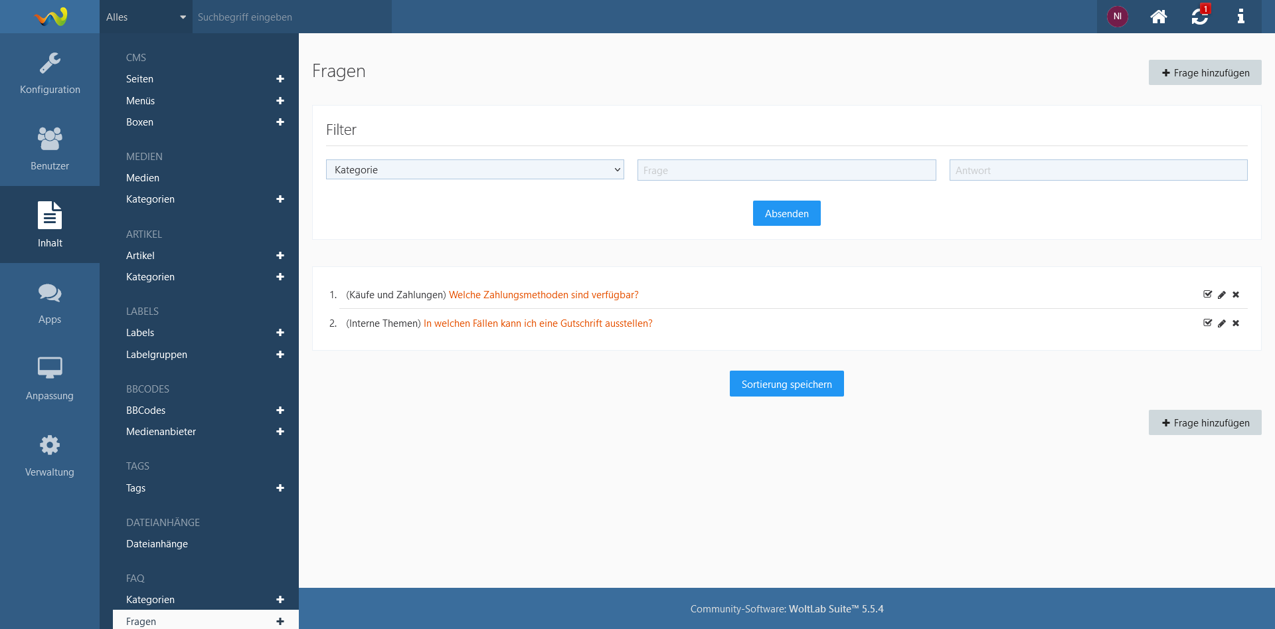Image resolution: width=1275 pixels, height=629 pixels.
Task: Edit the payment methods question with pencil
Action: click(x=1221, y=295)
